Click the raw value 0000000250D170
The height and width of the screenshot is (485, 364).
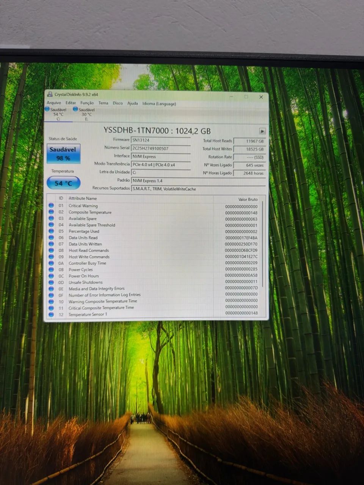point(241,244)
